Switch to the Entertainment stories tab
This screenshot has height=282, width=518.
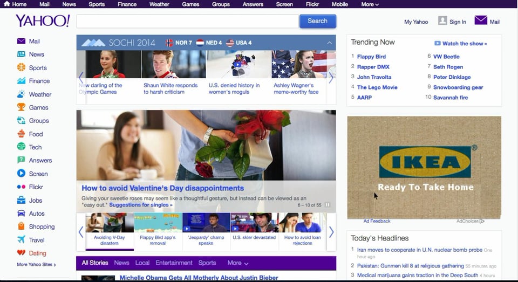pyautogui.click(x=174, y=263)
